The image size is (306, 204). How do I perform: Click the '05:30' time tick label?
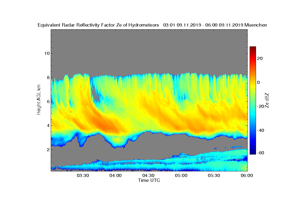214,176
